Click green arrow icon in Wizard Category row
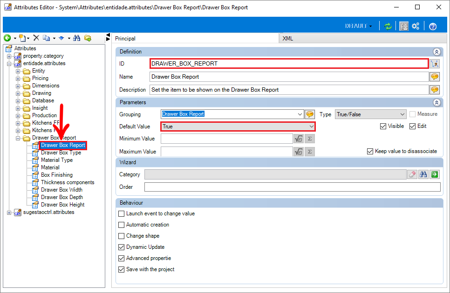 (435, 174)
